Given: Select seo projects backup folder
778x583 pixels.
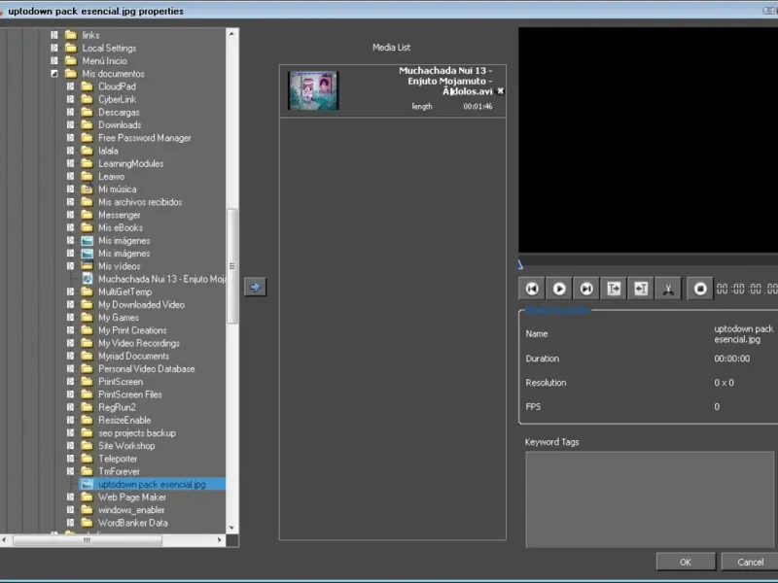Looking at the screenshot, I should [x=137, y=433].
